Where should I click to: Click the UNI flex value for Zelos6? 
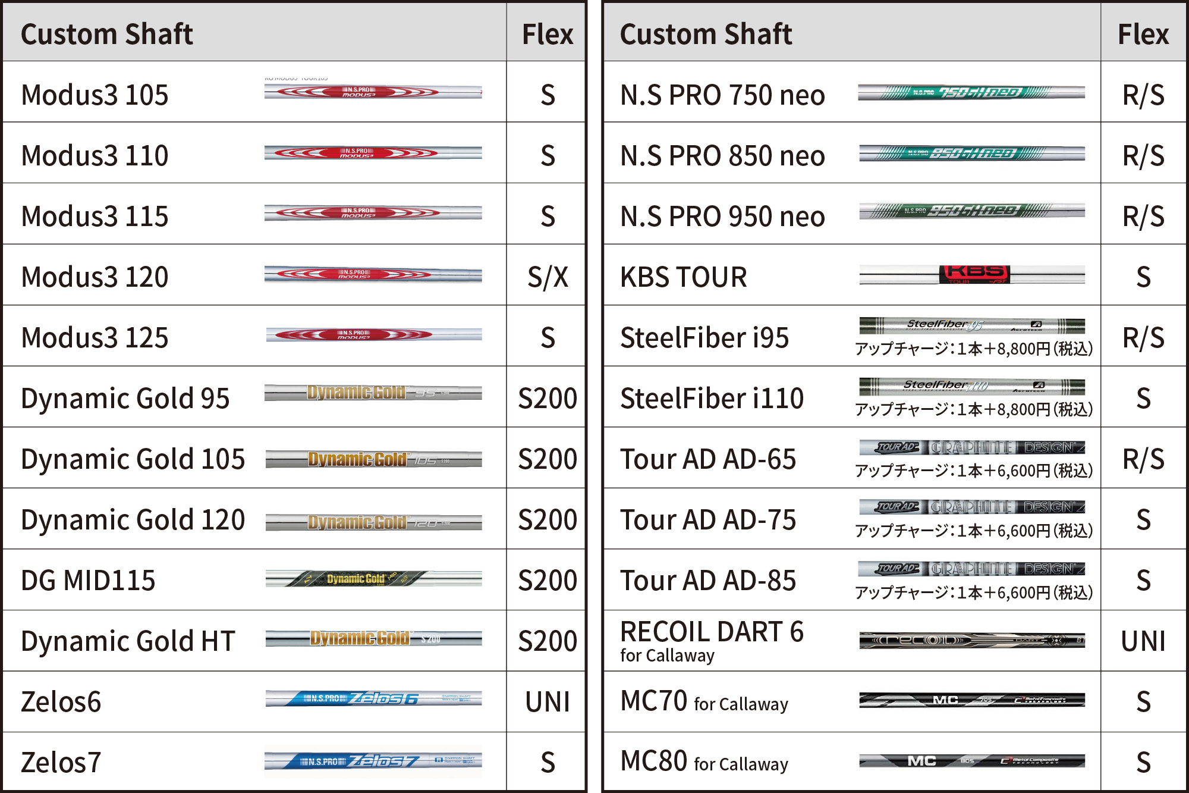click(548, 701)
